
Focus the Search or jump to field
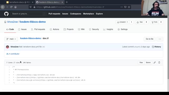tap(29, 14)
